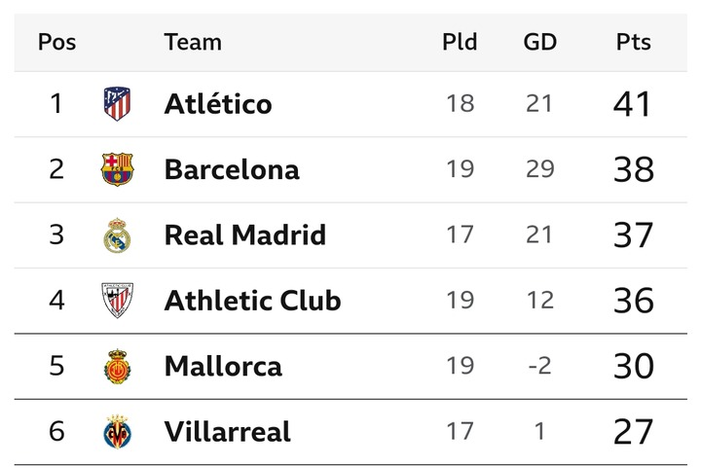701x468 pixels.
Task: Click the Pld column header
Action: point(460,42)
